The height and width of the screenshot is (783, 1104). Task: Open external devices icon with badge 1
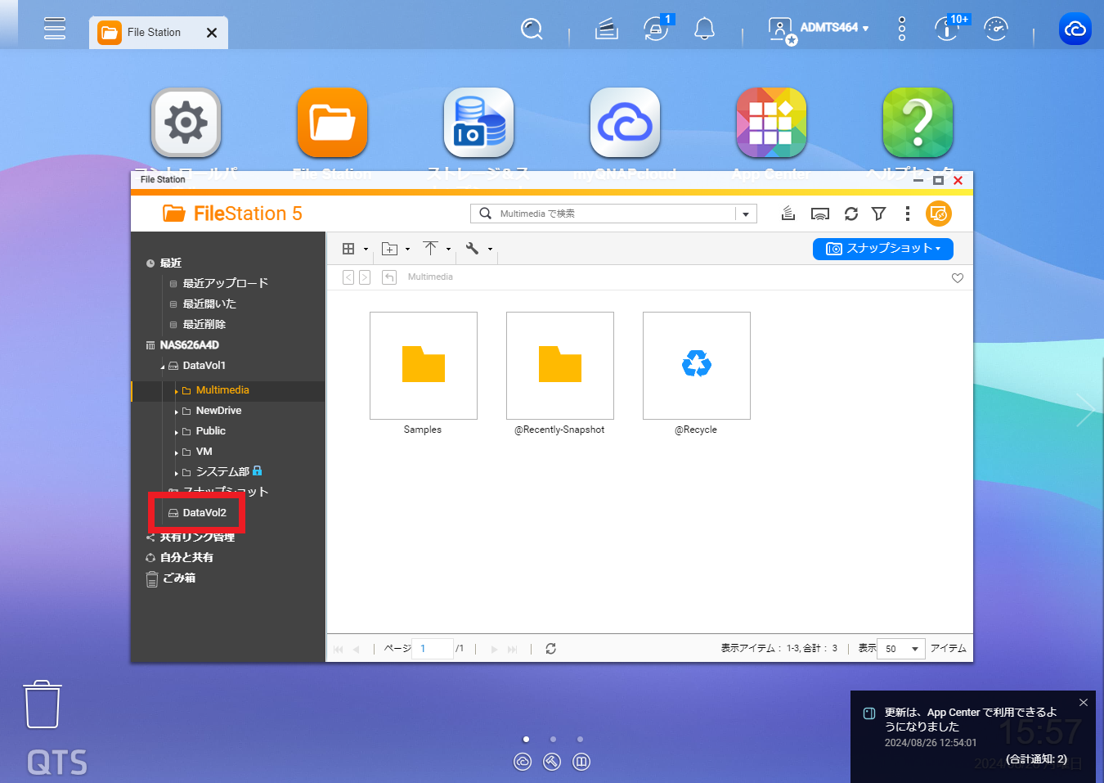657,28
